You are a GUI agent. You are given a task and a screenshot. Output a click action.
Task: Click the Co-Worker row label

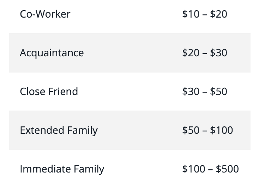pos(45,14)
